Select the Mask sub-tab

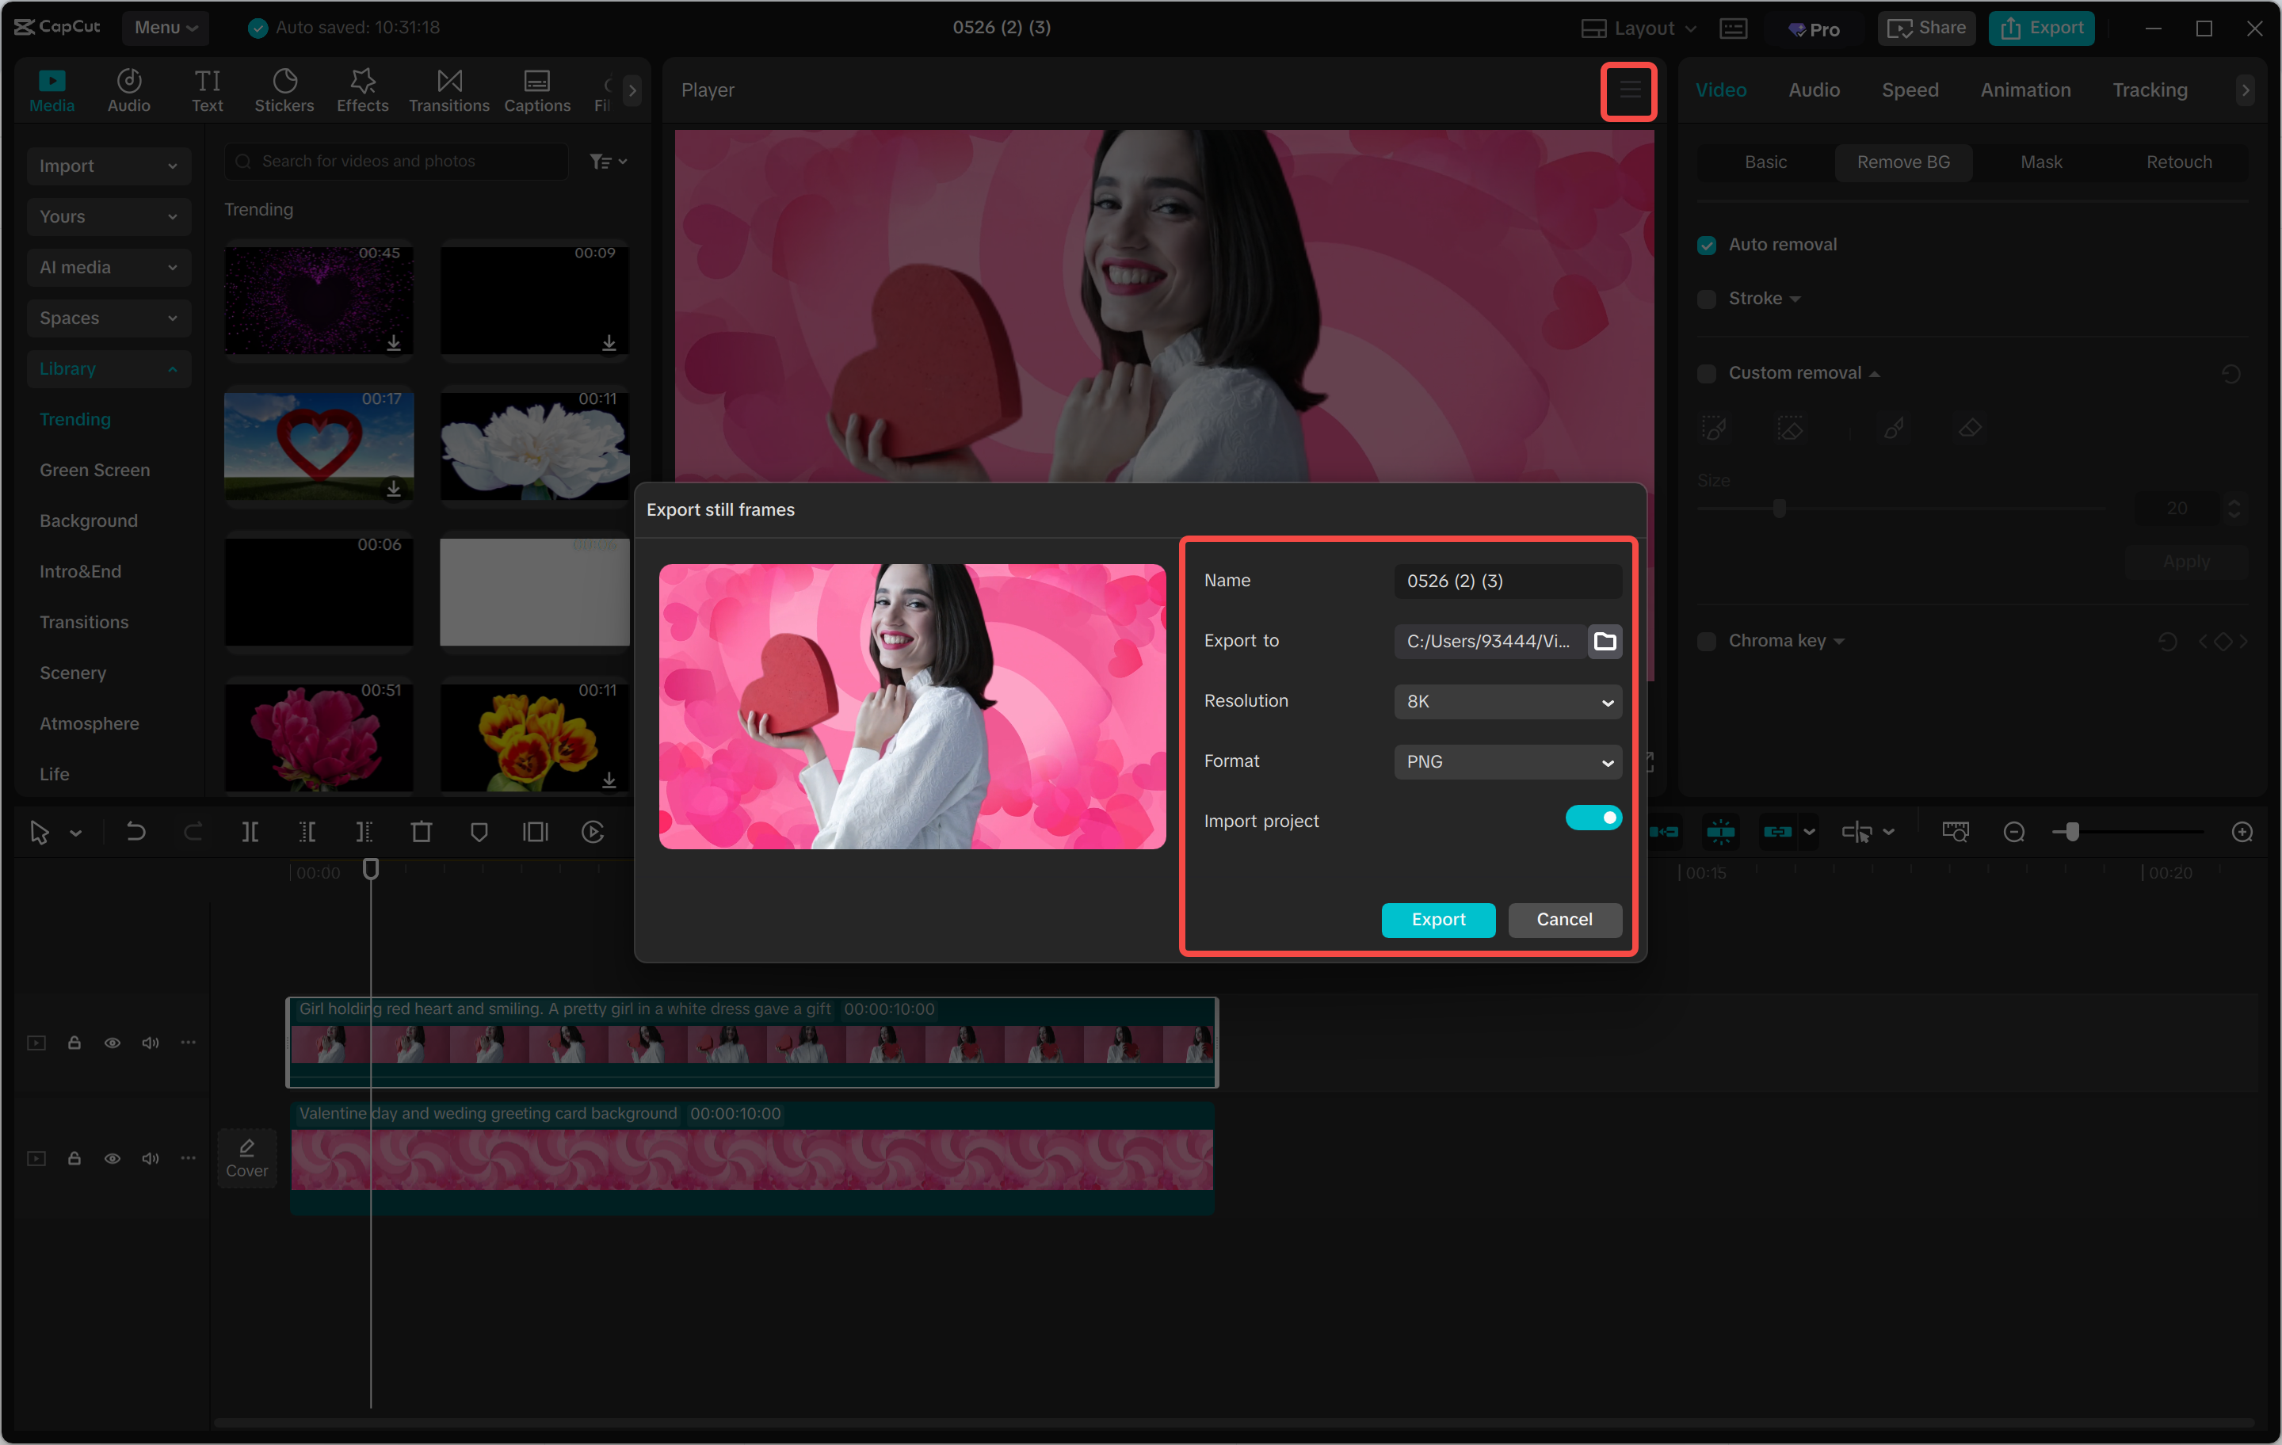coord(2040,162)
